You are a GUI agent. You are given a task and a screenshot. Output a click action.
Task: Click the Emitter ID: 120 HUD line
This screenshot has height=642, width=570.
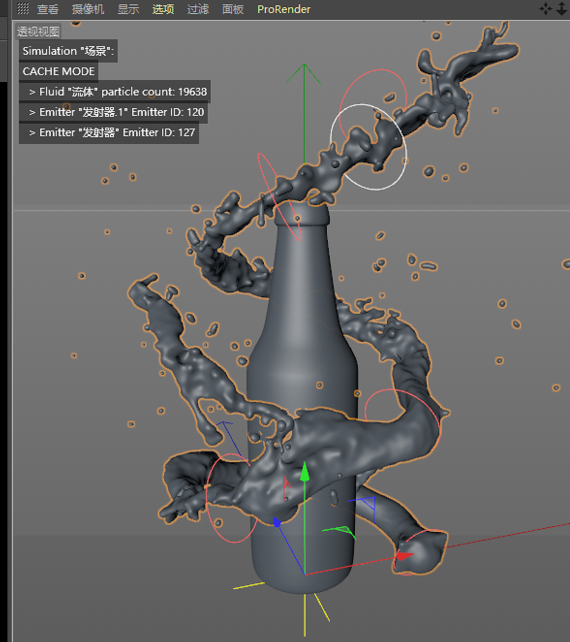pos(113,112)
